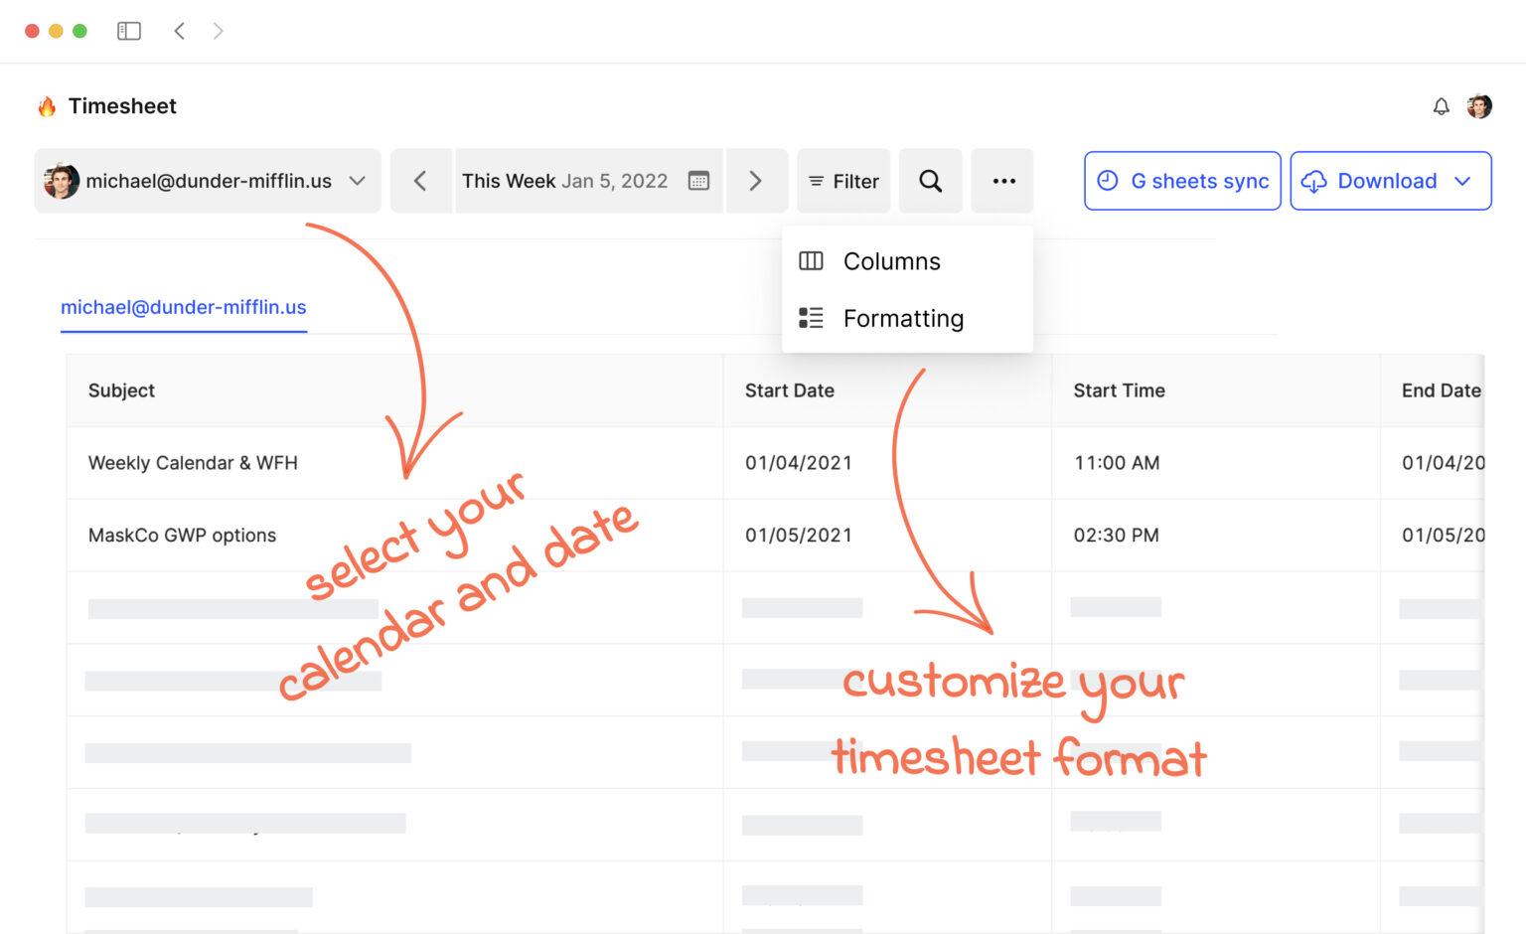
Task: Toggle the sidebar panel icon
Action: 129,31
